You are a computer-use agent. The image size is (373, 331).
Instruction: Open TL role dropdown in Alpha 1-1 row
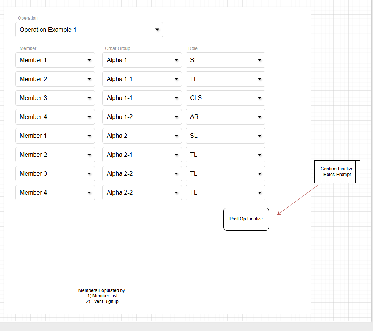click(225, 79)
